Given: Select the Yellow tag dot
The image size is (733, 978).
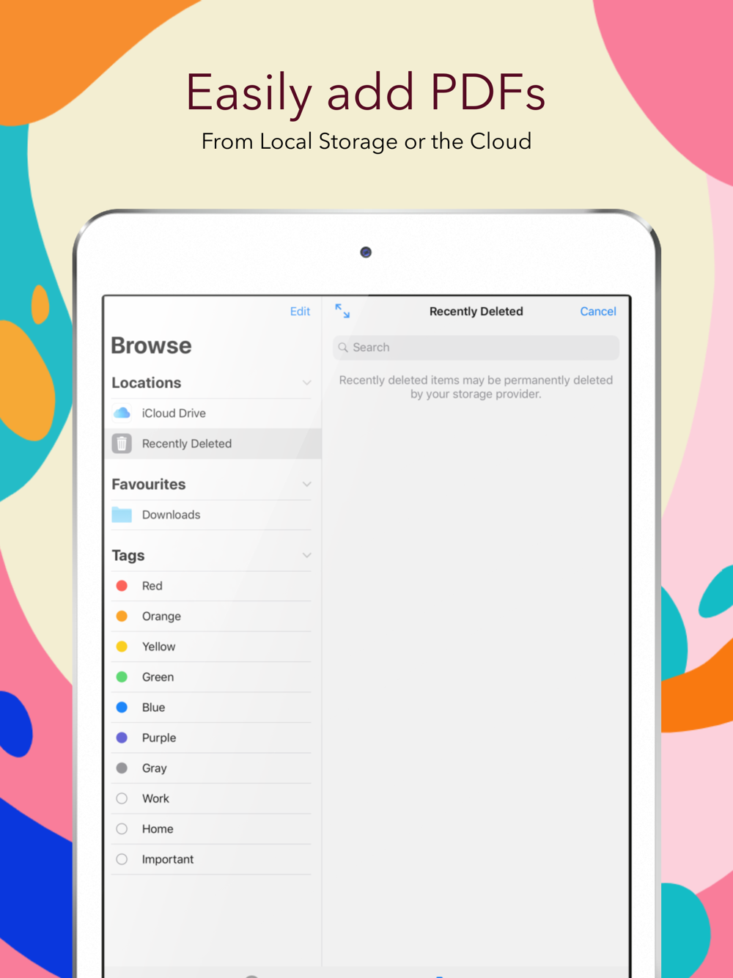Looking at the screenshot, I should 122,647.
